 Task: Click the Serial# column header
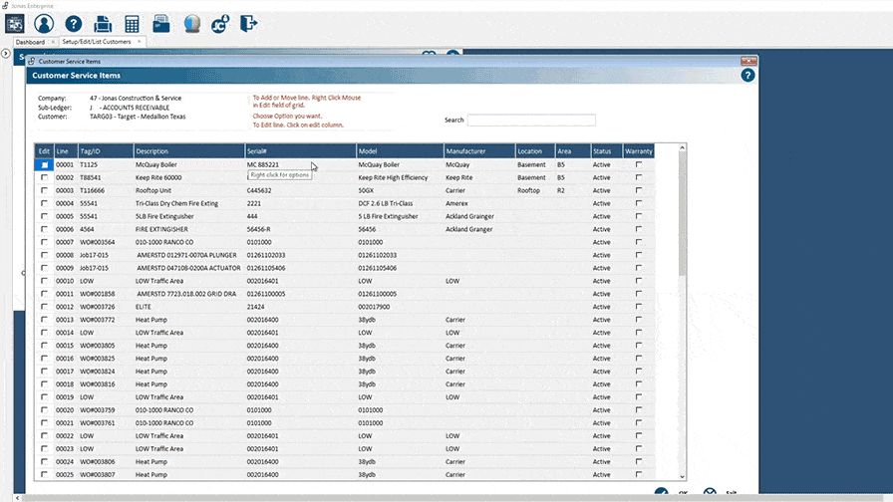pyautogui.click(x=301, y=151)
